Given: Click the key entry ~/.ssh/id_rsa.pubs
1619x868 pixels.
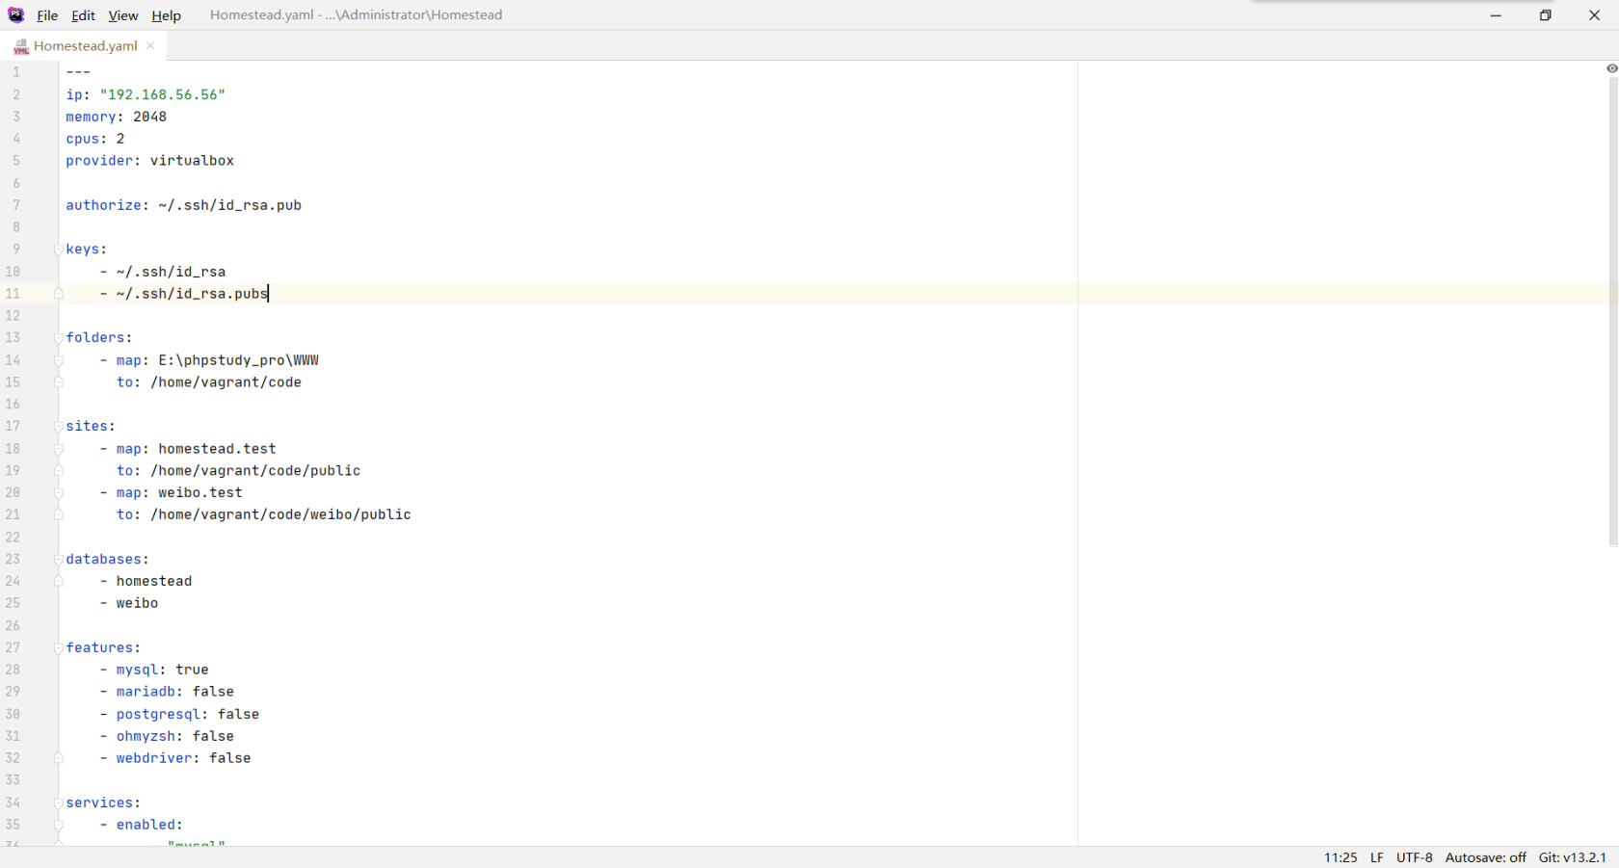Looking at the screenshot, I should (192, 294).
